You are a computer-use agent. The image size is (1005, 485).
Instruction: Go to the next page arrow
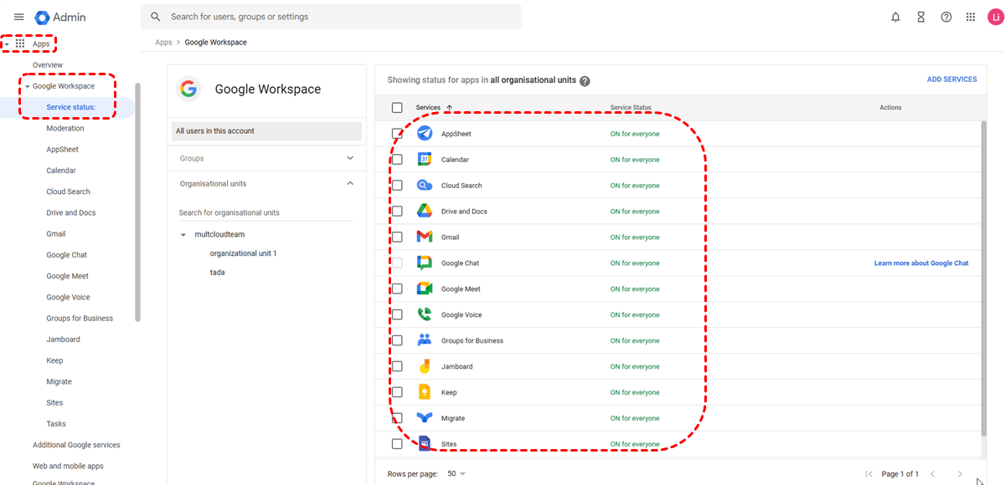(960, 474)
